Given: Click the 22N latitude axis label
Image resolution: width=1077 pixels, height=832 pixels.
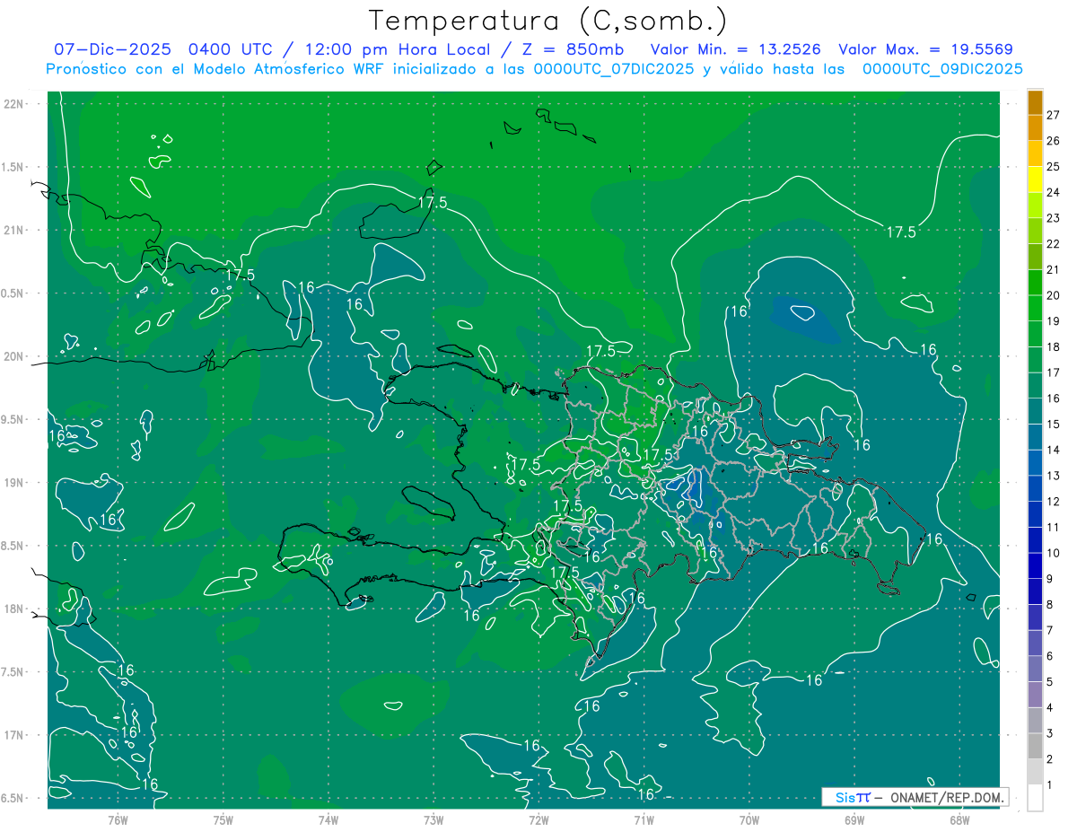Looking at the screenshot, I should pos(15,104).
